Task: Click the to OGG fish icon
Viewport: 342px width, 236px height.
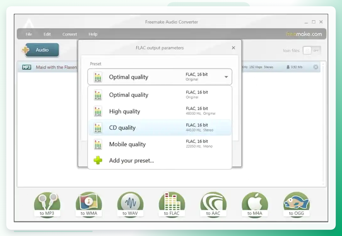Action: point(297,204)
